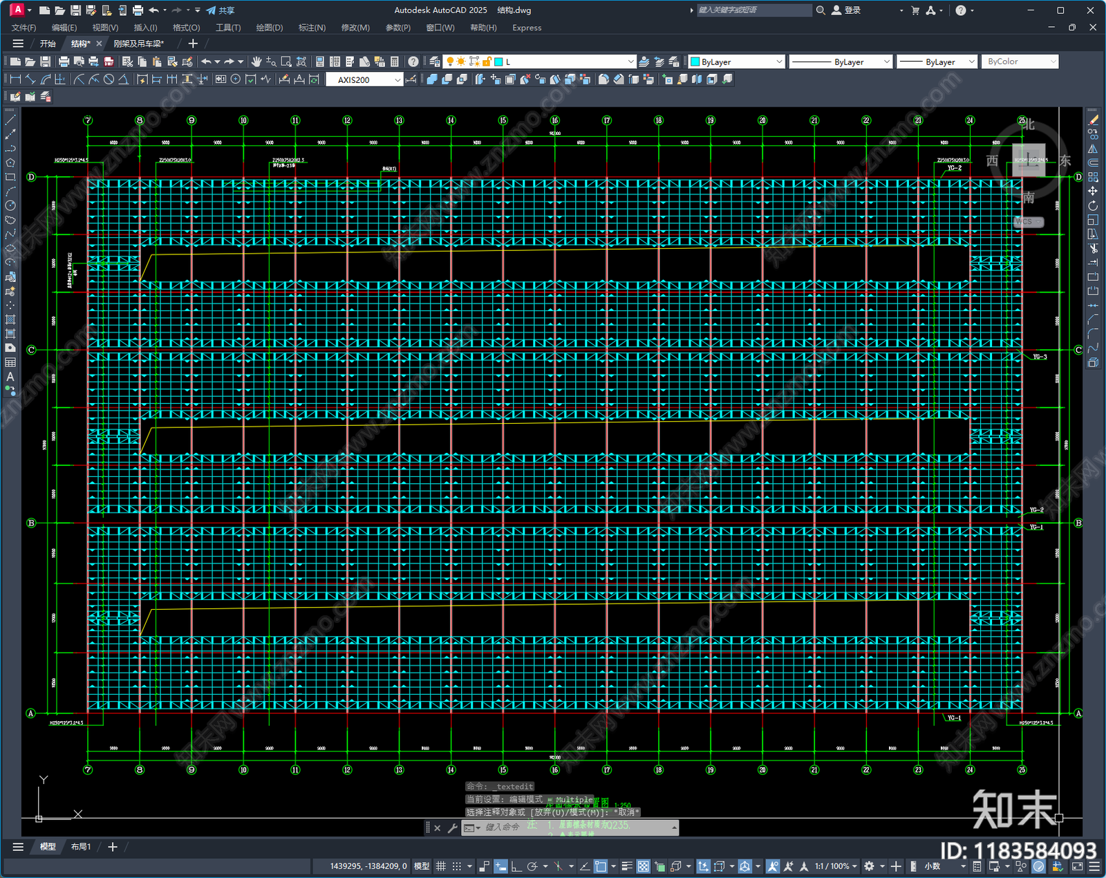
Task: Toggle snap mode in status bar
Action: (457, 866)
